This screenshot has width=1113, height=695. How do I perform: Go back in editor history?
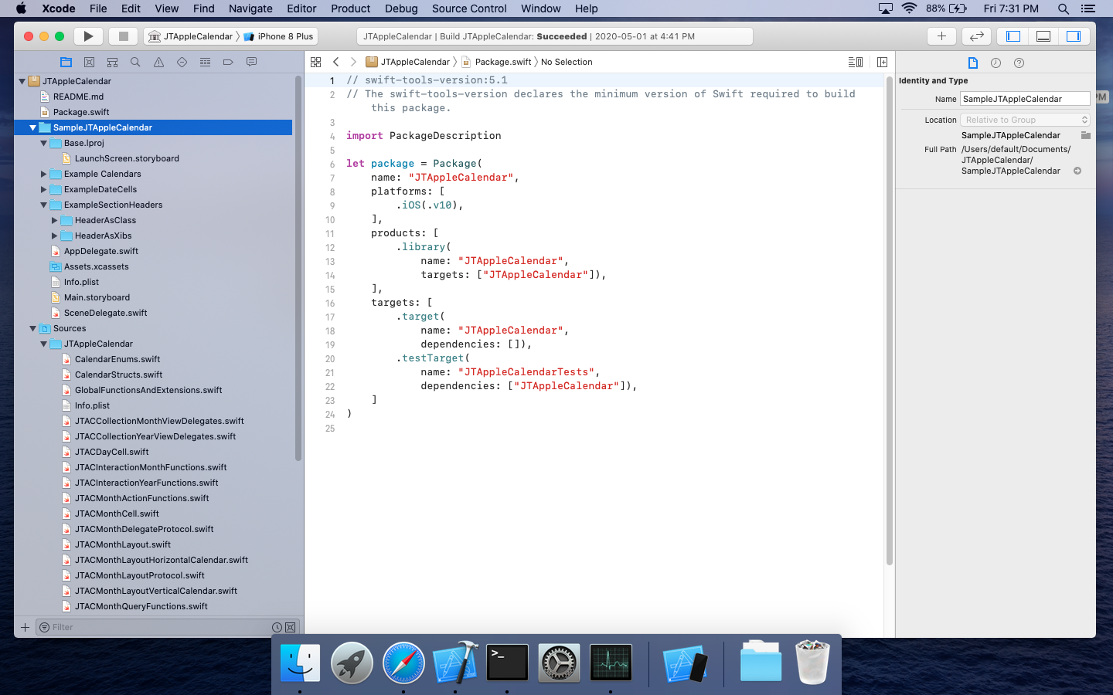point(336,62)
